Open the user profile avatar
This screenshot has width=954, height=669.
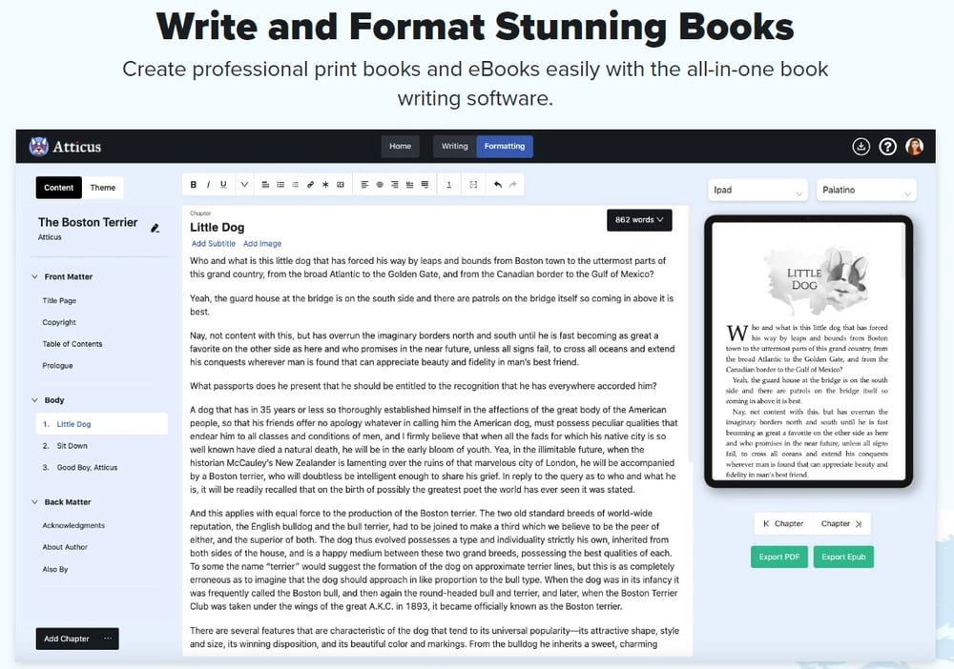[915, 147]
